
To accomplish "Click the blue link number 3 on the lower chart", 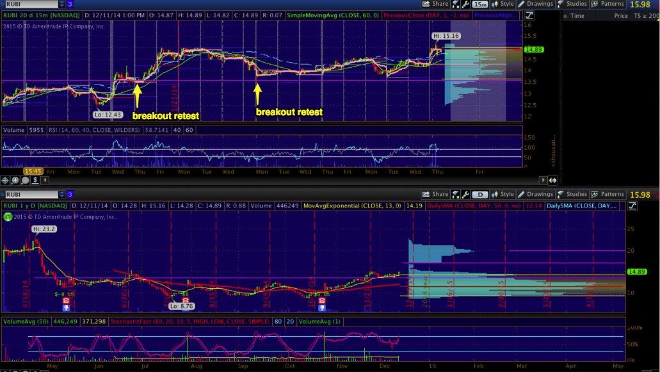I will point(70,195).
